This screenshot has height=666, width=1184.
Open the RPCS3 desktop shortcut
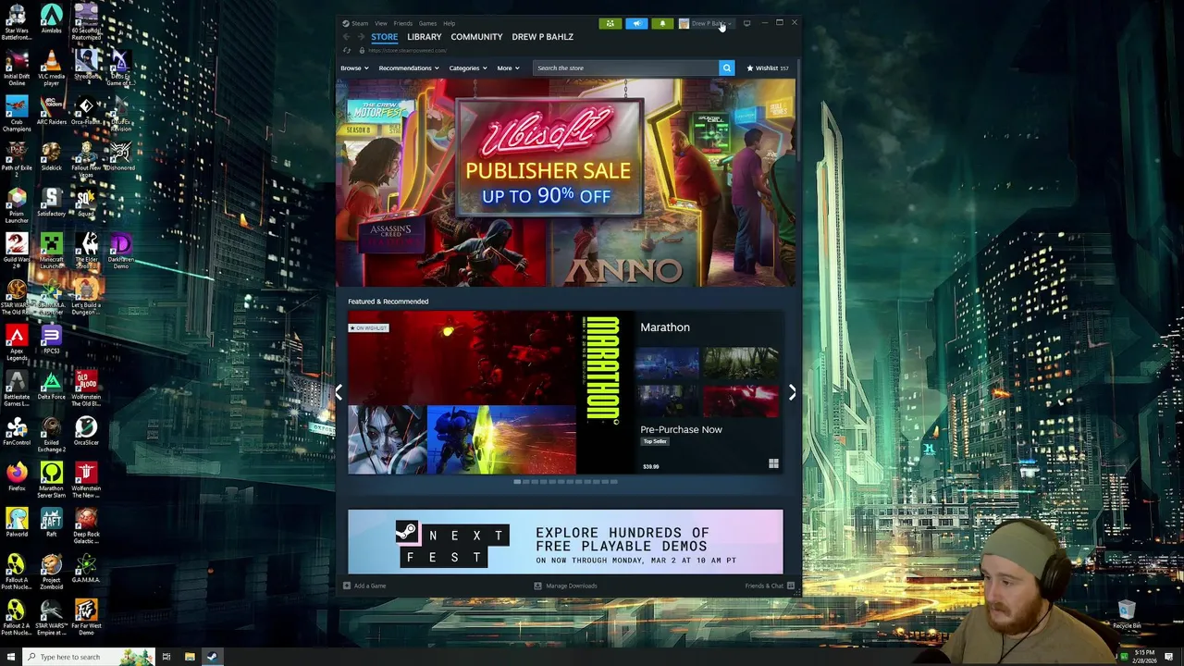pos(52,339)
